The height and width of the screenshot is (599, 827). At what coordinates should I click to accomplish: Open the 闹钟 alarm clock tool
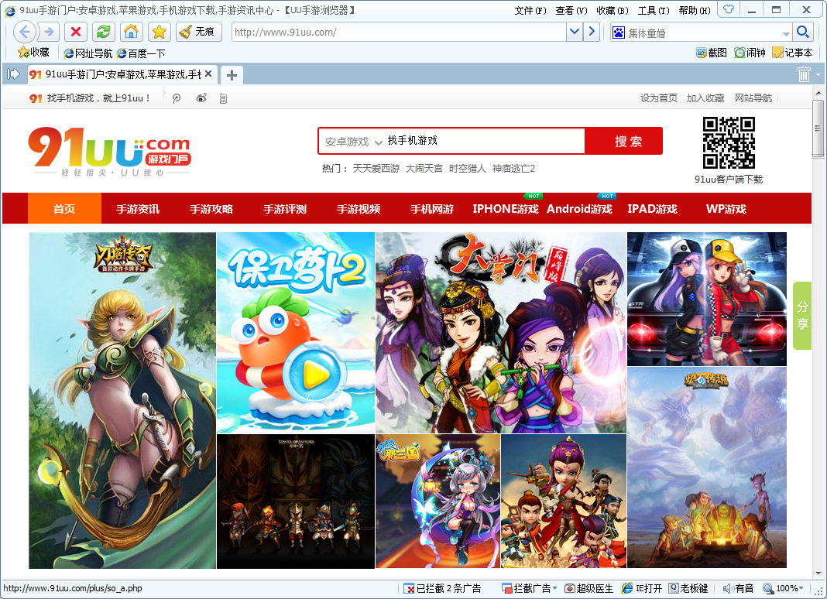coord(750,53)
